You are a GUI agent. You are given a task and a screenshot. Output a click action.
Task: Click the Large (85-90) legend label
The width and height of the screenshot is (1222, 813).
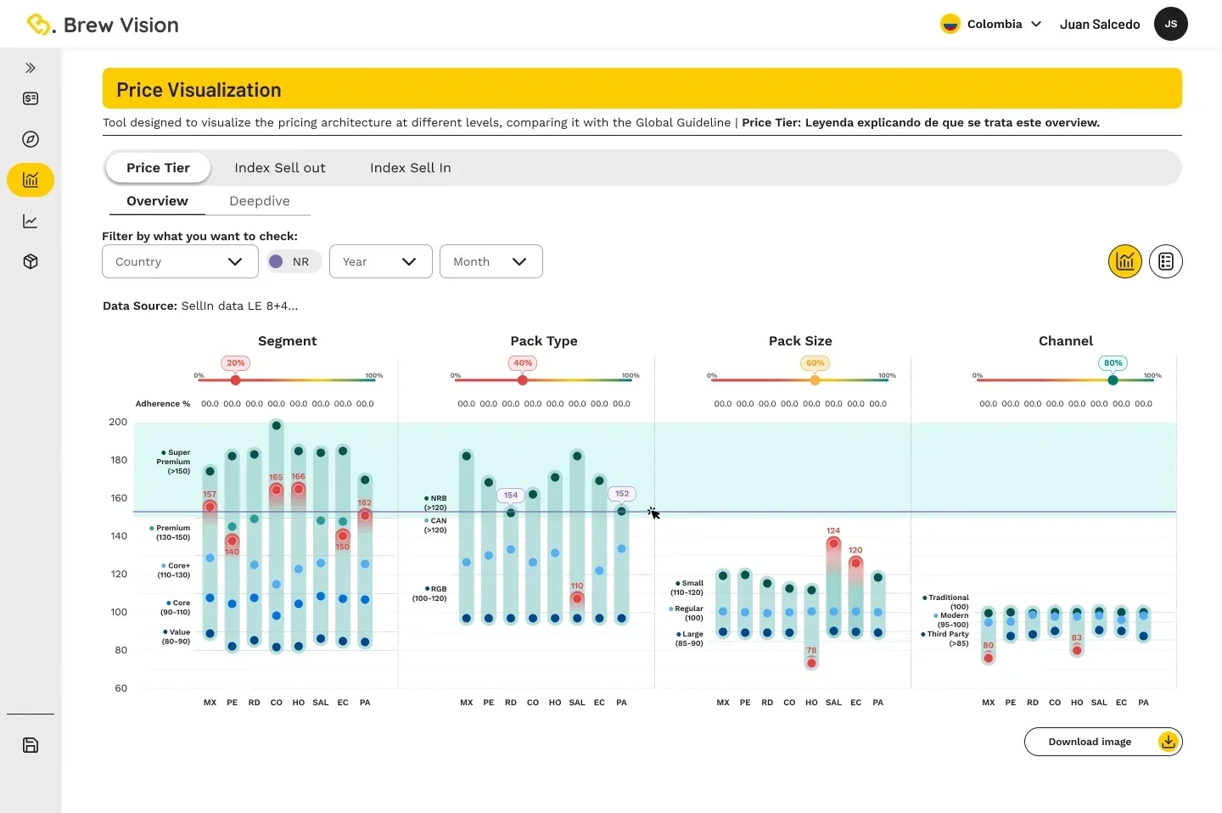click(689, 638)
